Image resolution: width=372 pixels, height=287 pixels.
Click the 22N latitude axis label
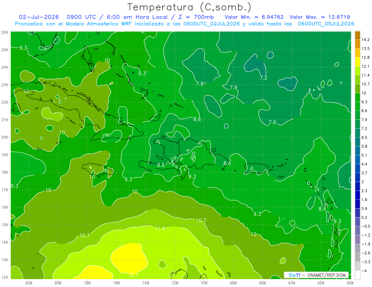4,102
